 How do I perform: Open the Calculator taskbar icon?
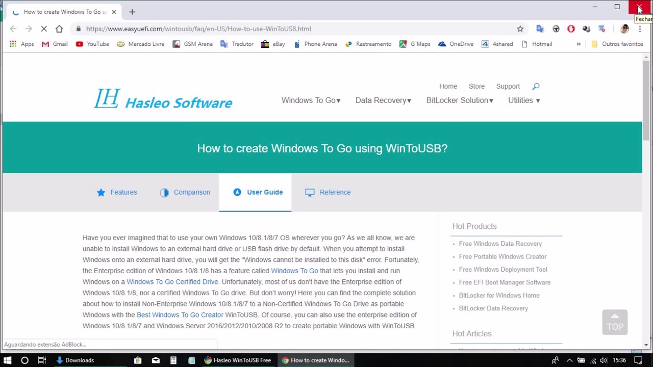[173, 360]
